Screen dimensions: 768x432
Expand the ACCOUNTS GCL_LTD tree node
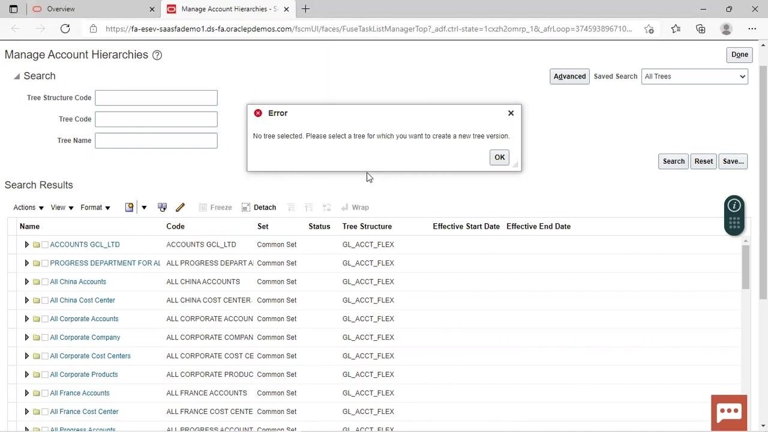tap(26, 245)
